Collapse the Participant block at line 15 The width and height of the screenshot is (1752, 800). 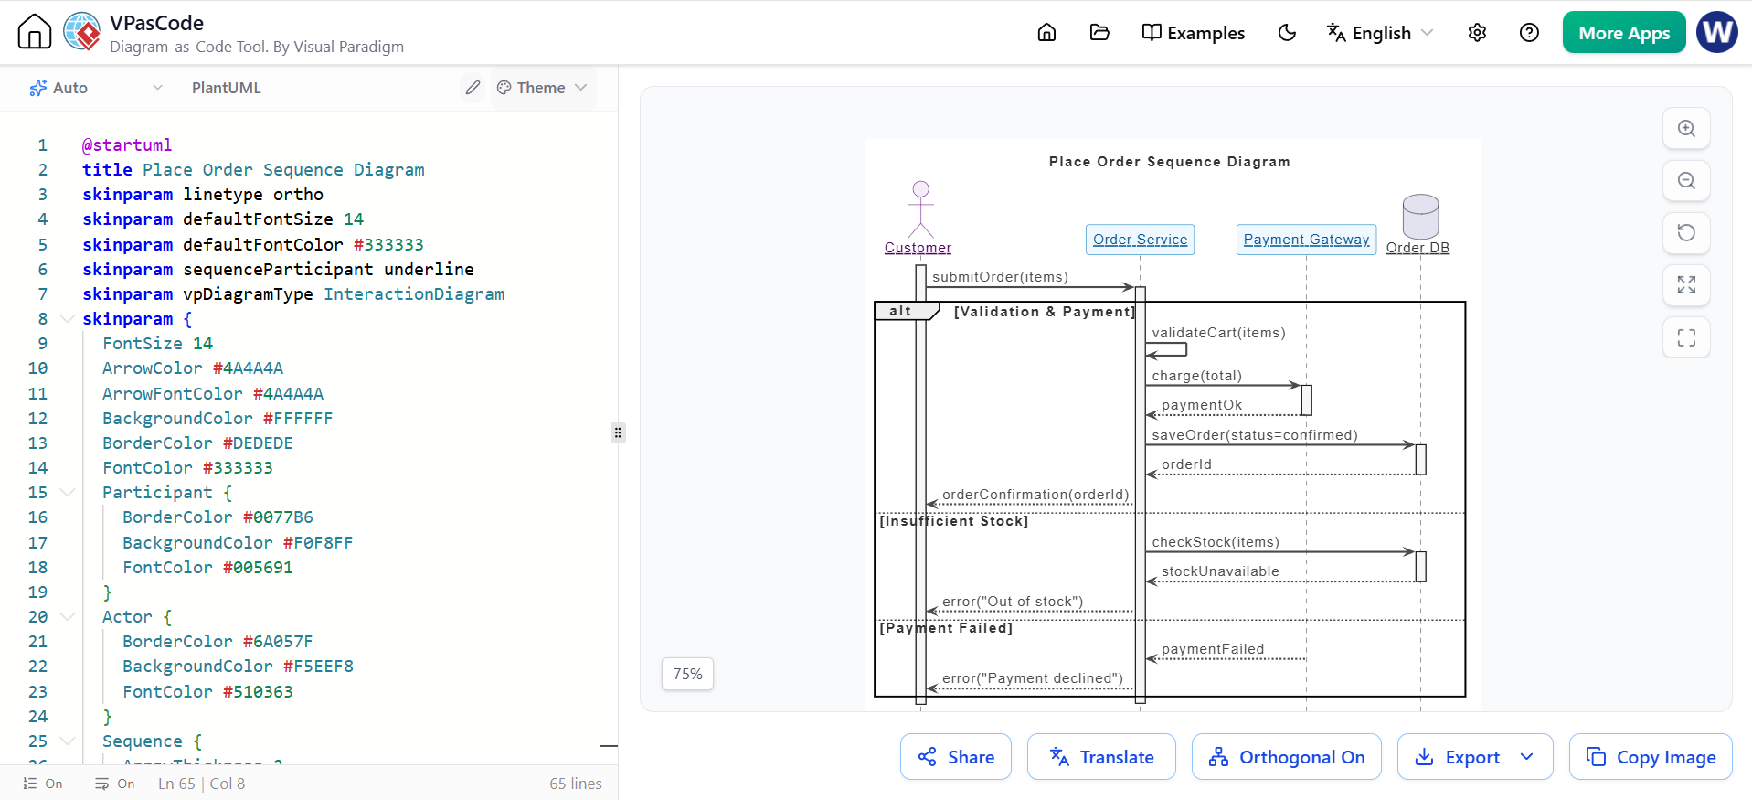[x=67, y=492]
